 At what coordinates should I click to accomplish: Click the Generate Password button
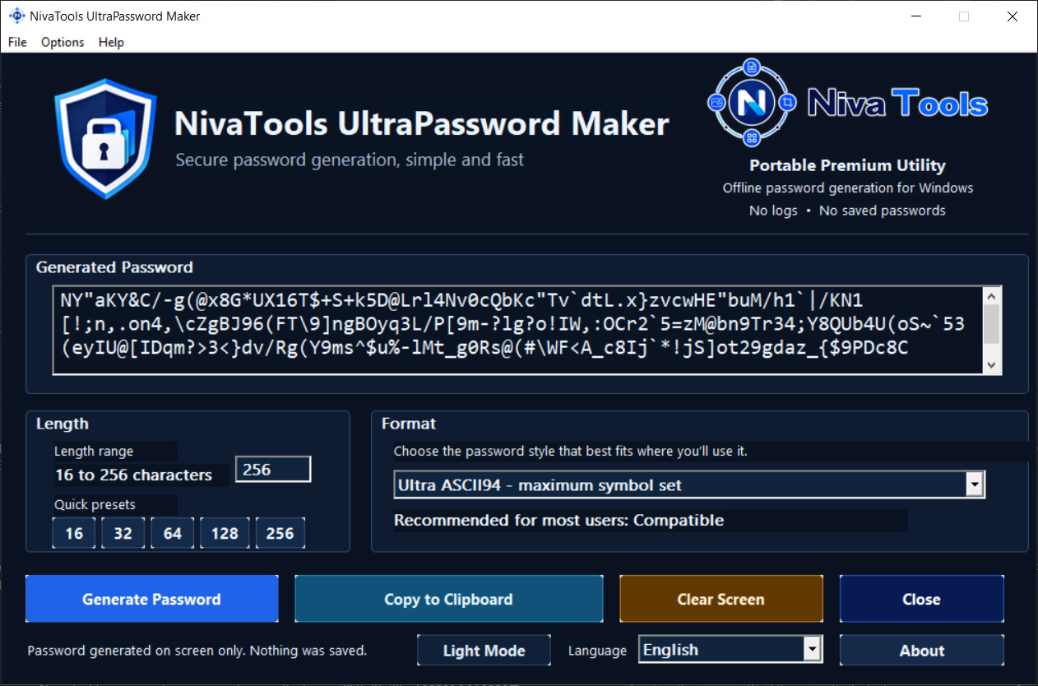point(152,599)
